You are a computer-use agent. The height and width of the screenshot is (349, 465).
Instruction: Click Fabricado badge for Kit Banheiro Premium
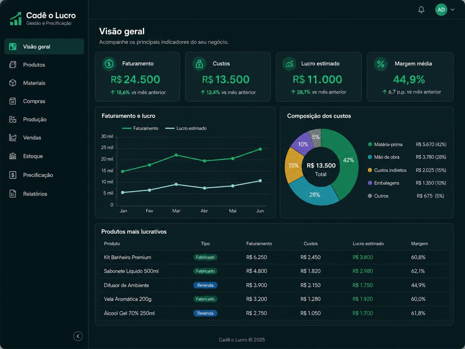205,257
